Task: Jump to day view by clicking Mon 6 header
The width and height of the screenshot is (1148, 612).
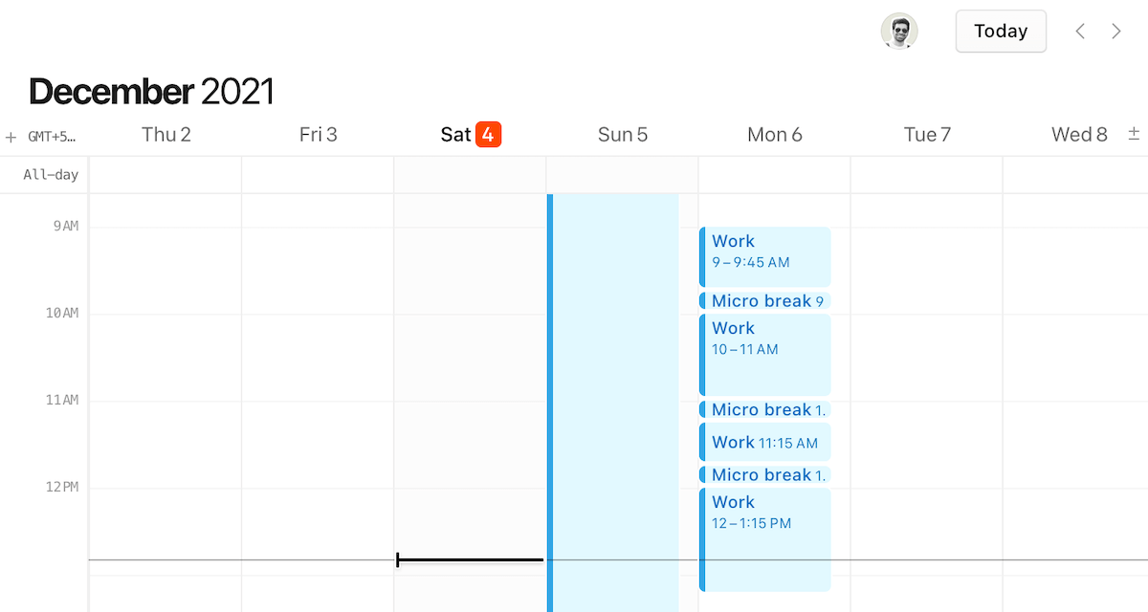Action: tap(775, 134)
